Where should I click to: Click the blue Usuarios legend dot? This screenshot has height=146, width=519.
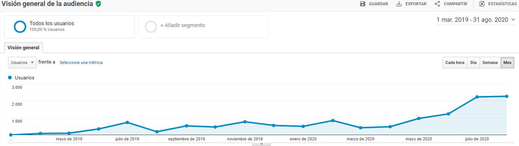[10, 78]
